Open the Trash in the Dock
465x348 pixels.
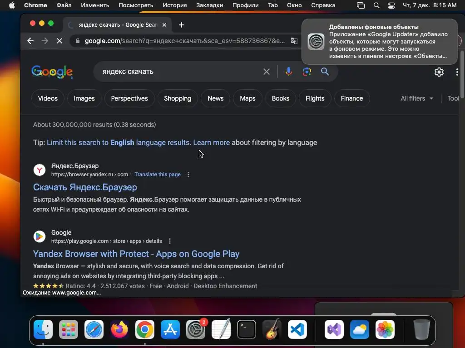[x=421, y=329]
